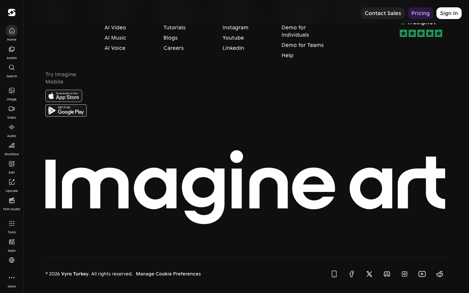The height and width of the screenshot is (293, 469).
Task: Open the Pricing page
Action: click(x=421, y=13)
